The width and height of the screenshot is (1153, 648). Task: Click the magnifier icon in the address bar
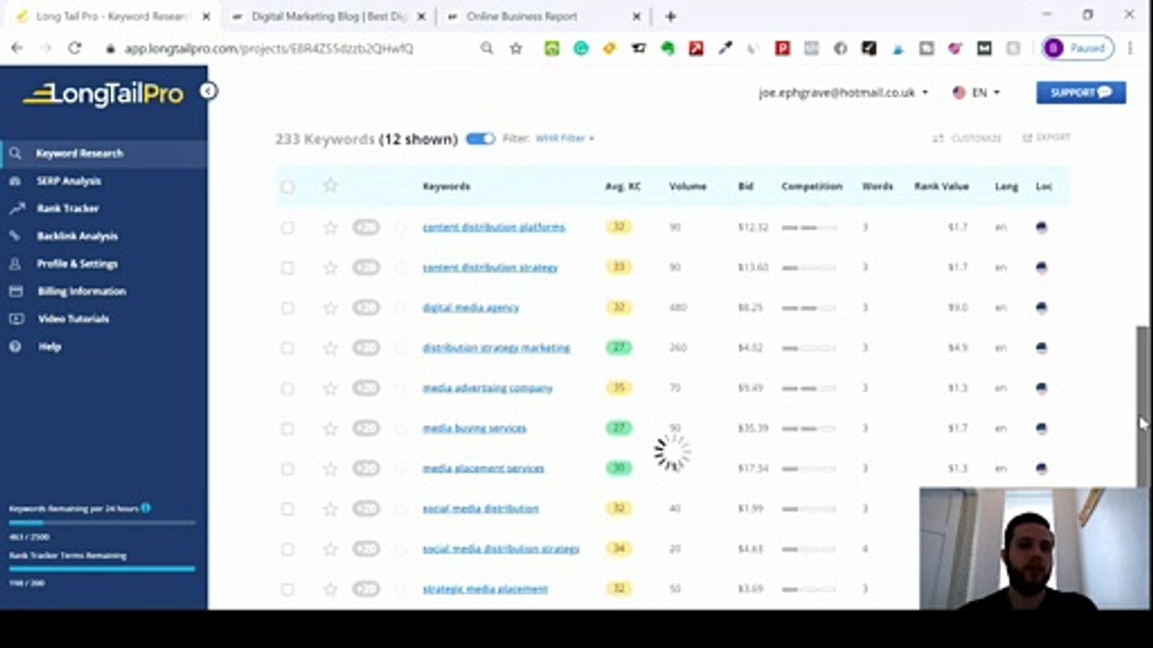(487, 49)
